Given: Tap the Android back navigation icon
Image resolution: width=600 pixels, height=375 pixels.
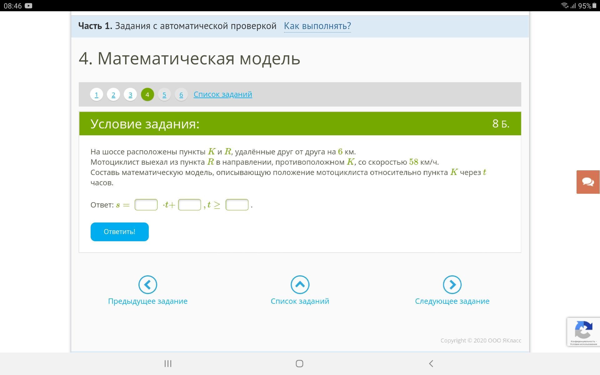Looking at the screenshot, I should pos(431,363).
